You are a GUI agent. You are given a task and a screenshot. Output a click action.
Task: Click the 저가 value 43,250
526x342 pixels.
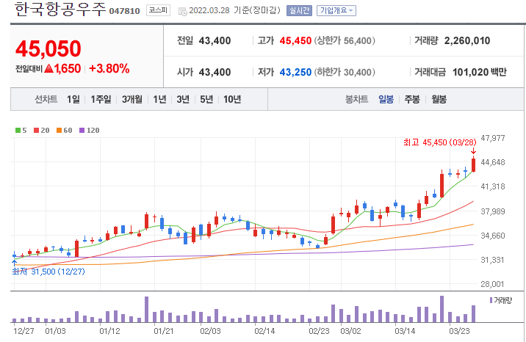[x=295, y=73]
